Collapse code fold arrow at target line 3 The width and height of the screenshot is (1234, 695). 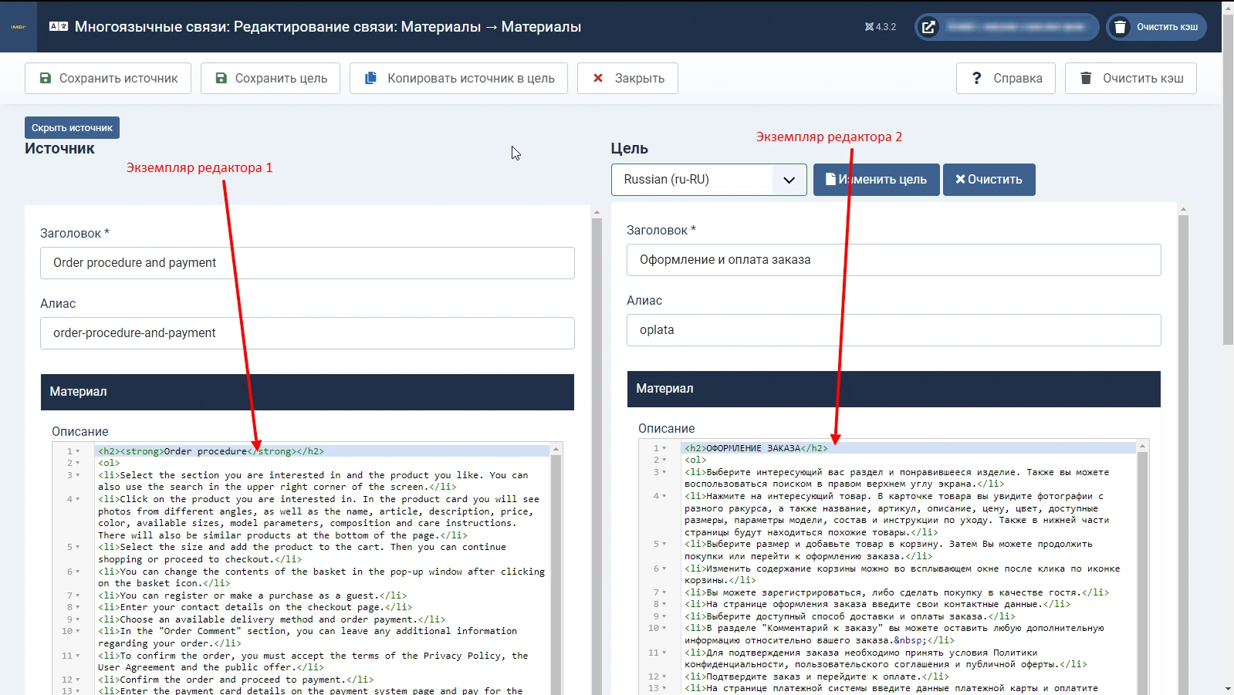coord(664,472)
